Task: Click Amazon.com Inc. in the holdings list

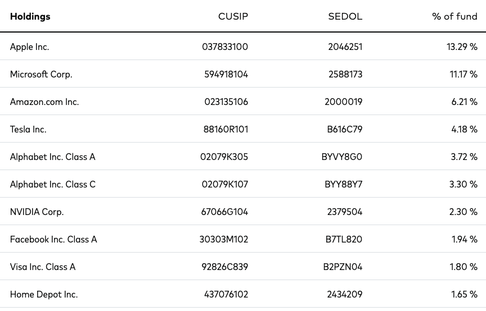Action: coord(44,102)
